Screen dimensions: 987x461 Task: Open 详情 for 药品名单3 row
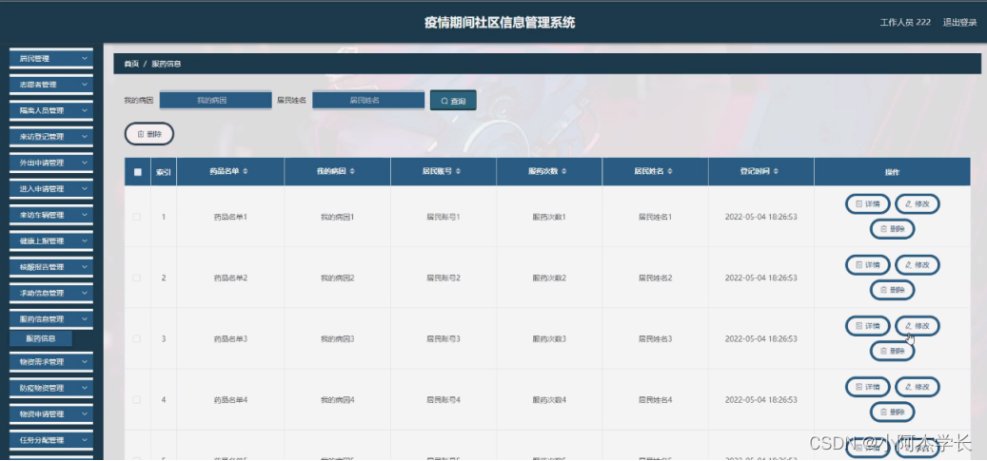[x=867, y=326]
